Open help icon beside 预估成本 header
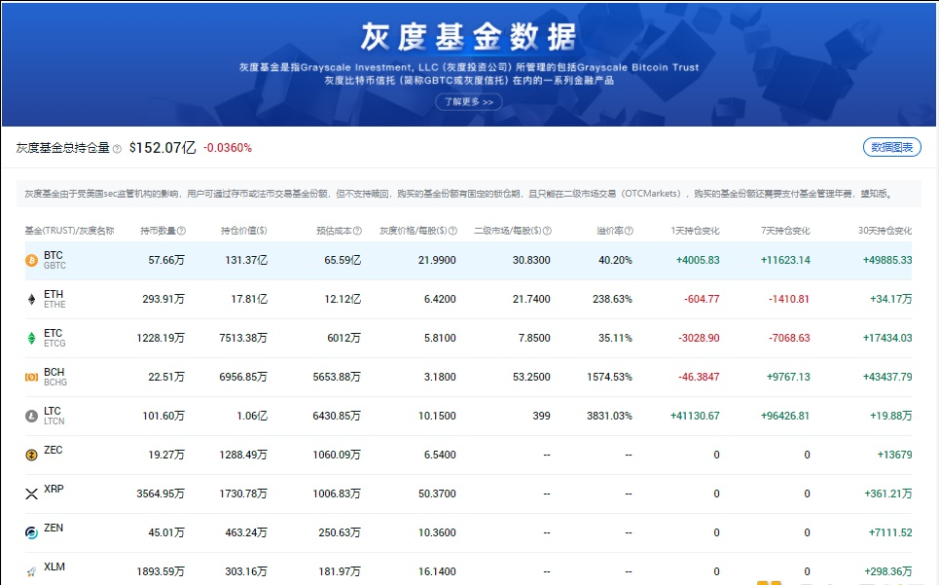 (357, 231)
